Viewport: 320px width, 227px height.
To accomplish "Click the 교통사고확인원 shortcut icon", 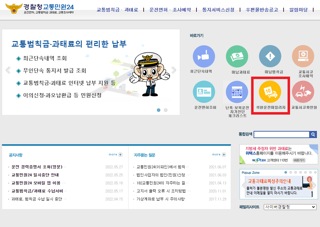I will point(303,92).
